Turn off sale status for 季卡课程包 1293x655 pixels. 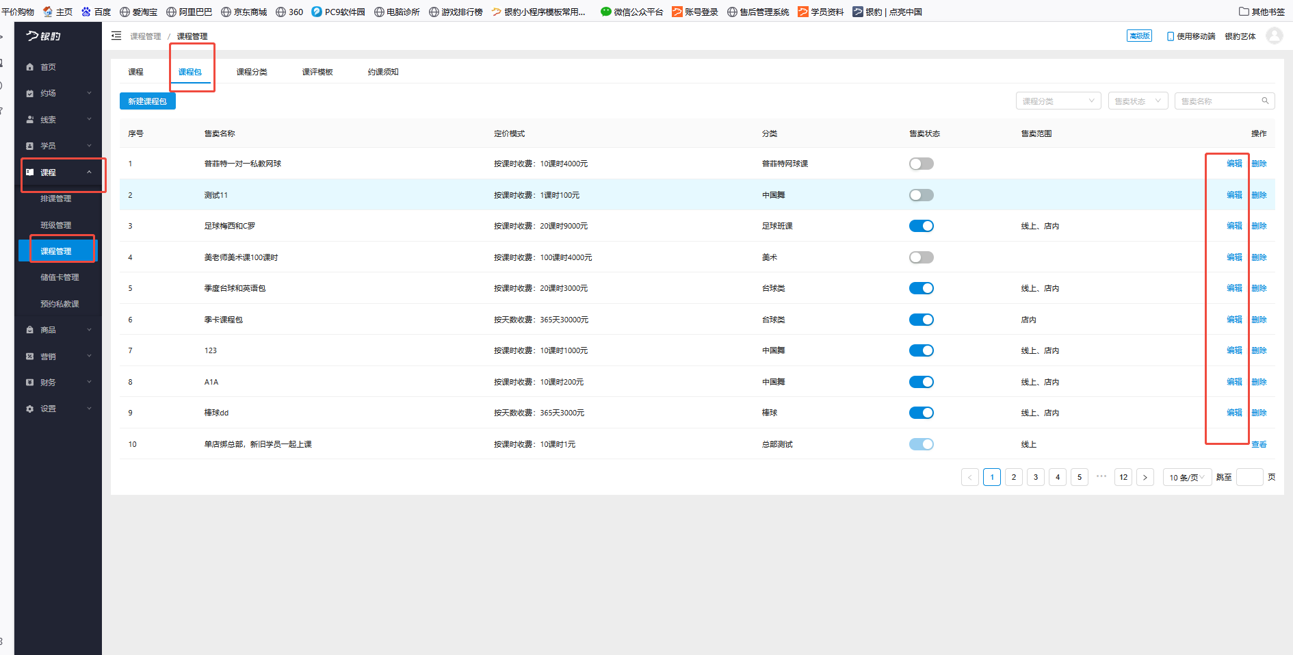pos(921,320)
